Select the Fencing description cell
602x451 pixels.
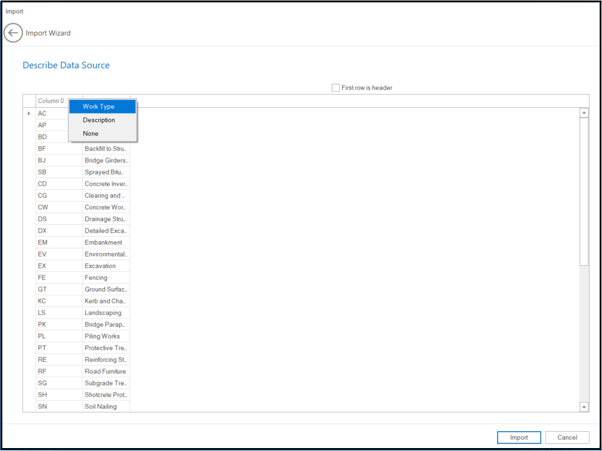(105, 278)
